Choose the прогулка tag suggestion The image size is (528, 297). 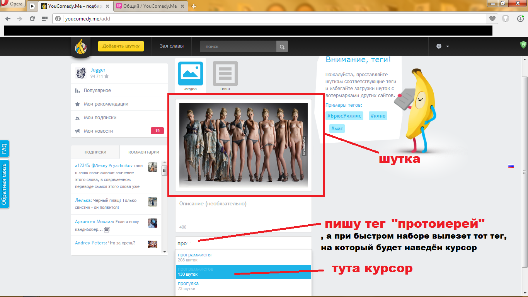(188, 283)
